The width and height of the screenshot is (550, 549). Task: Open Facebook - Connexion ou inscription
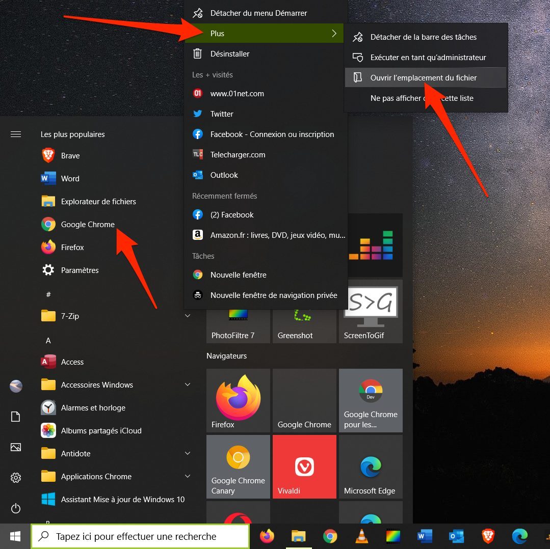(266, 134)
